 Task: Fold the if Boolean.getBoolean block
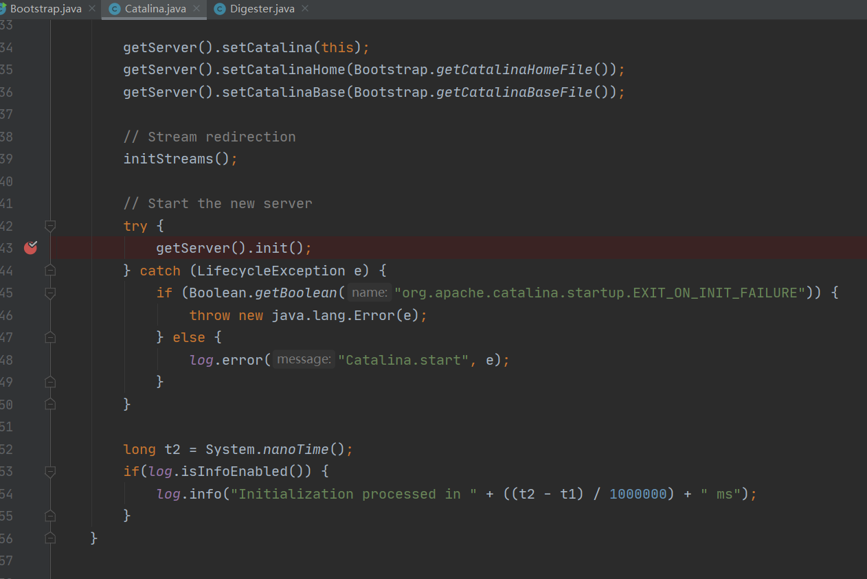click(49, 293)
